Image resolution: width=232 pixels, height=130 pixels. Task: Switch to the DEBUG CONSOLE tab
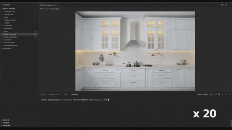[x=55, y=95]
